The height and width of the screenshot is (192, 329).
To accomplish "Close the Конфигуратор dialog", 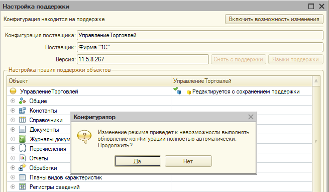I will pos(251,117).
